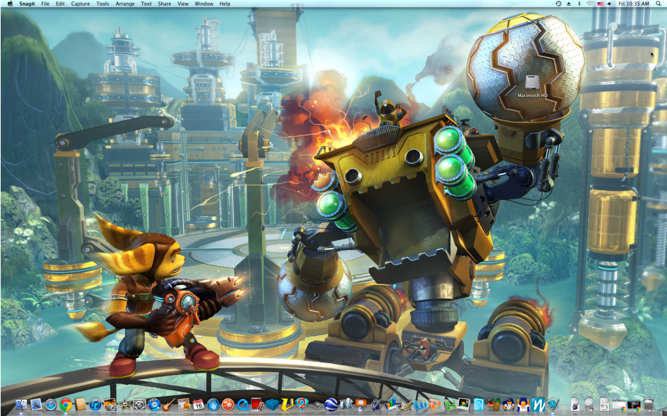This screenshot has width=667, height=416.
Task: Open the Share menu
Action: click(164, 4)
